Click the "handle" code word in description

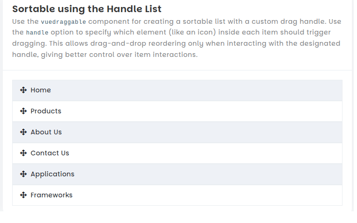[x=37, y=33]
